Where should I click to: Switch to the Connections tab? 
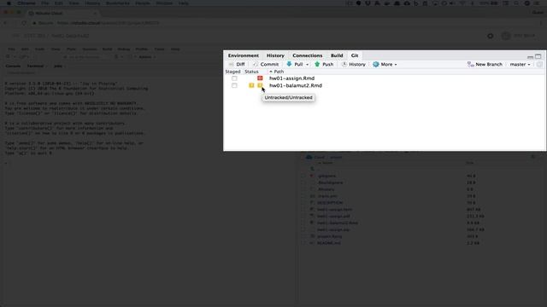[308, 55]
